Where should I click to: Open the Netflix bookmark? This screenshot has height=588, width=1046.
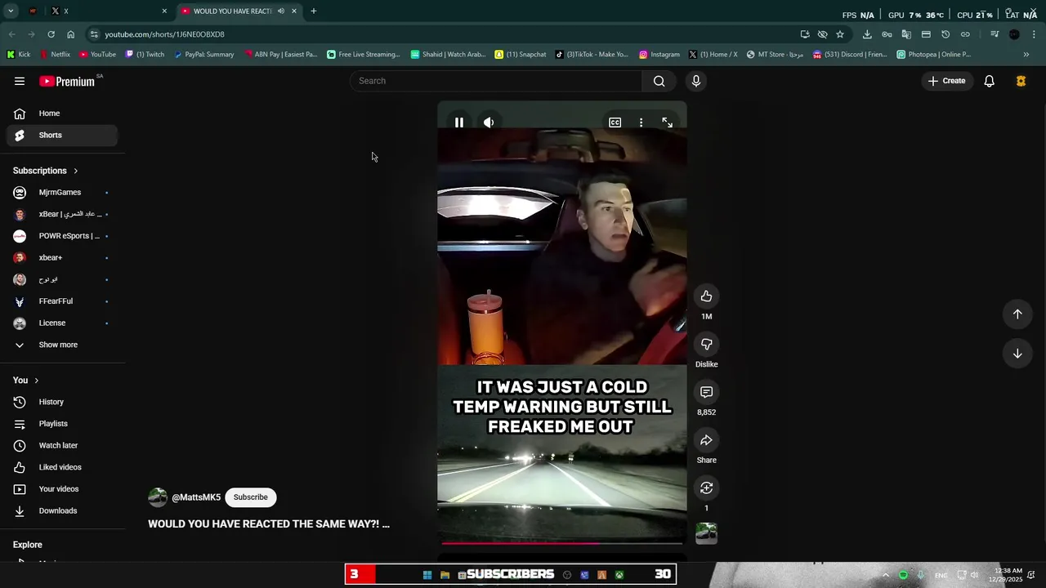click(55, 55)
